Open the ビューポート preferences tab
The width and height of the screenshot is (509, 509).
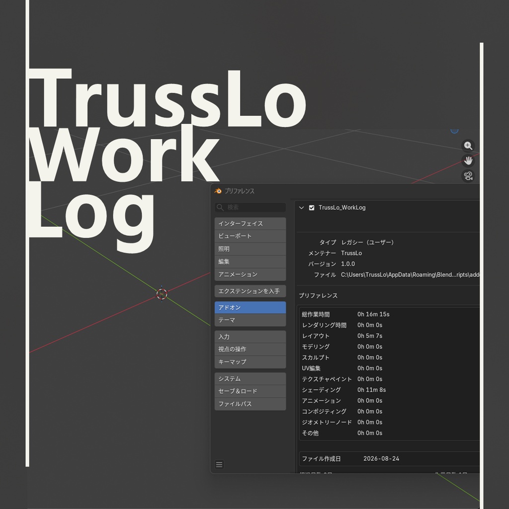click(x=250, y=236)
